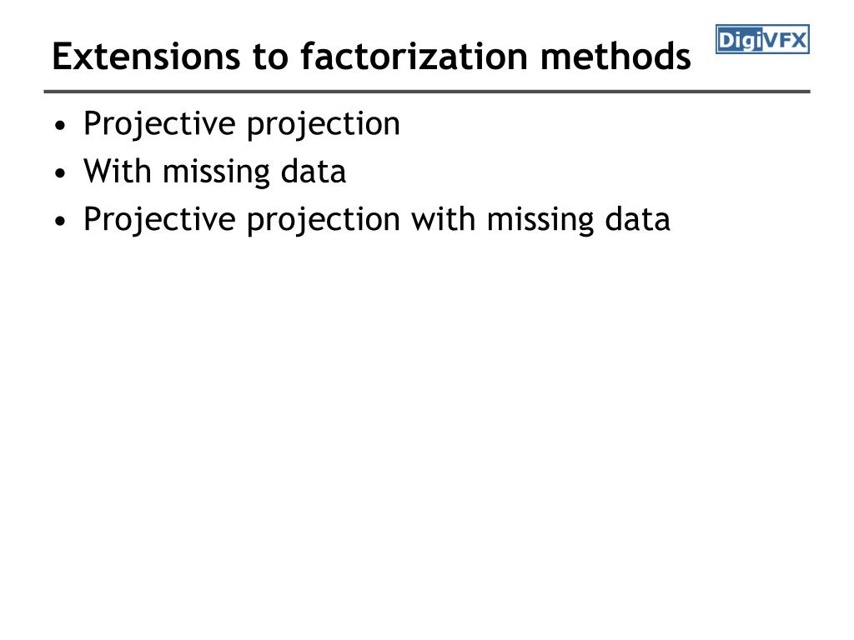Click the bullet dot of the third item
Image resolution: width=854 pixels, height=640 pixels.
click(x=60, y=222)
